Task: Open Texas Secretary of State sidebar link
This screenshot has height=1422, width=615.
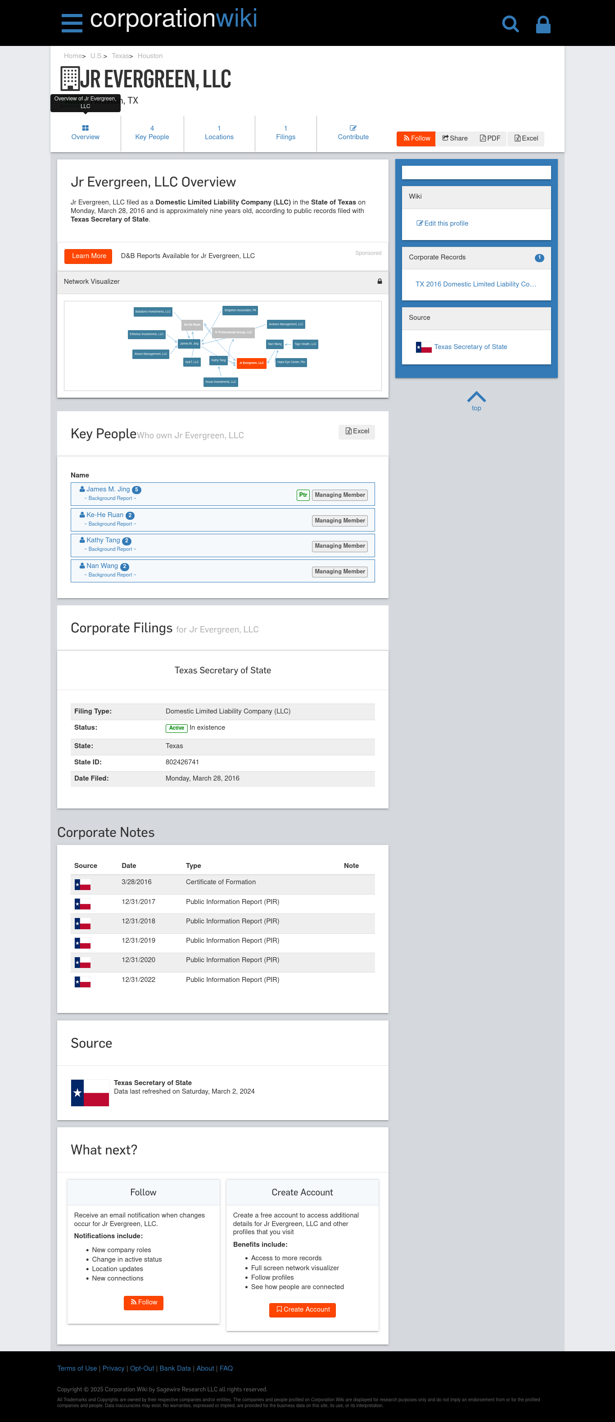Action: point(470,347)
